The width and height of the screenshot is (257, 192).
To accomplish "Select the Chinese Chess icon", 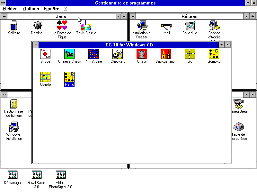I will [69, 54].
